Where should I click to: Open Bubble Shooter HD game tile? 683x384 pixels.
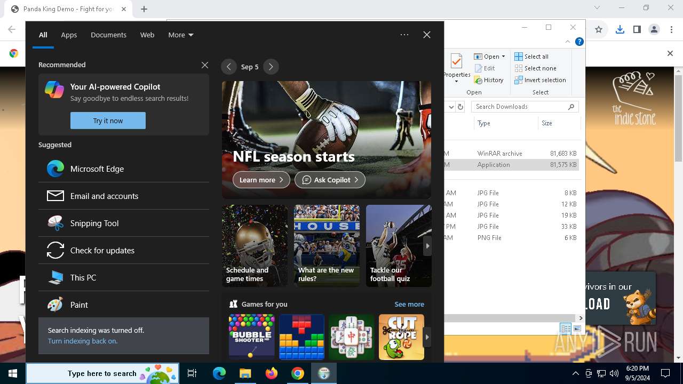(x=251, y=337)
